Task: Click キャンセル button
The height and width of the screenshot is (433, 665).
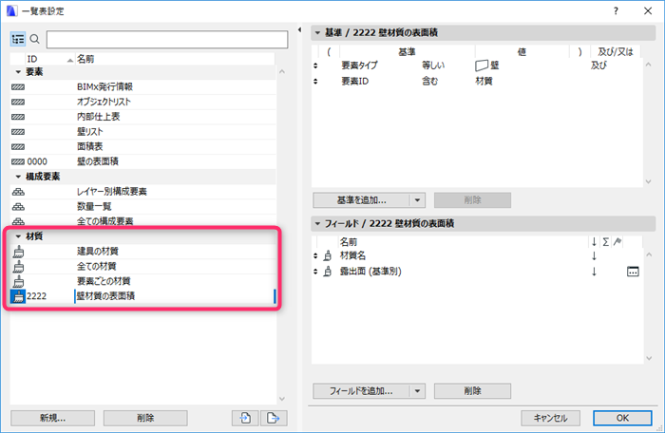Action: point(550,418)
